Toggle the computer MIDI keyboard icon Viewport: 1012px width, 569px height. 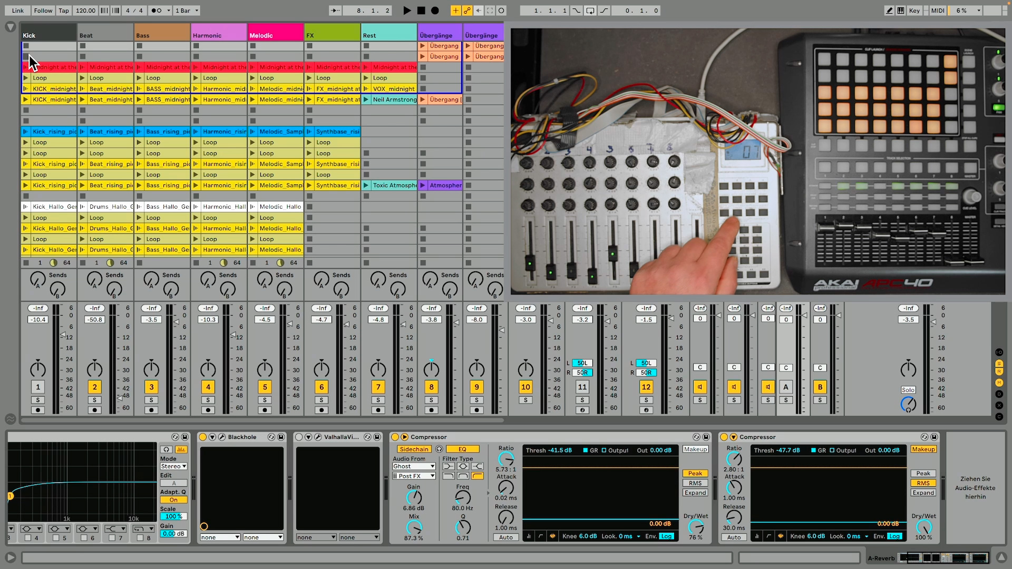tap(901, 11)
